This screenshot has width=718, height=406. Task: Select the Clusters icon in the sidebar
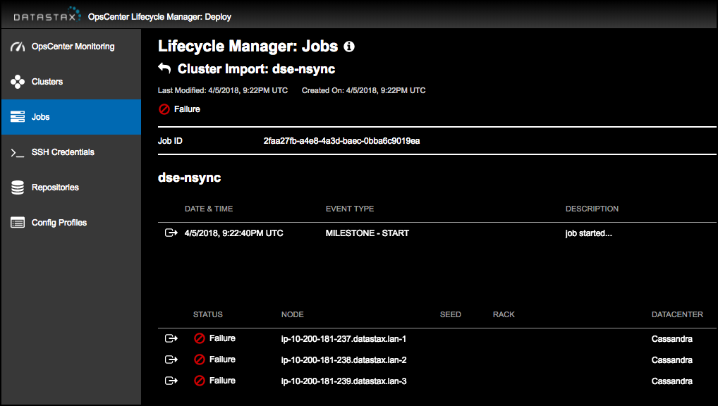click(16, 81)
